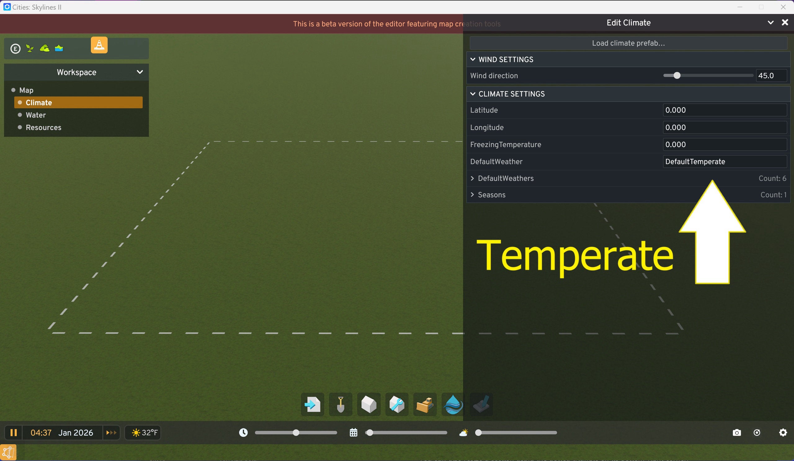Click the water drop tool icon
Image resolution: width=794 pixels, height=461 pixels.
453,404
